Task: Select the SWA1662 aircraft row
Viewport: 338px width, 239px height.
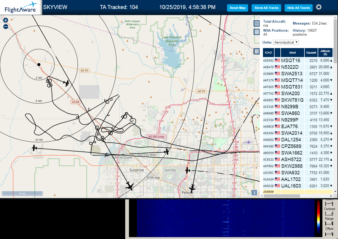Action: point(298,153)
